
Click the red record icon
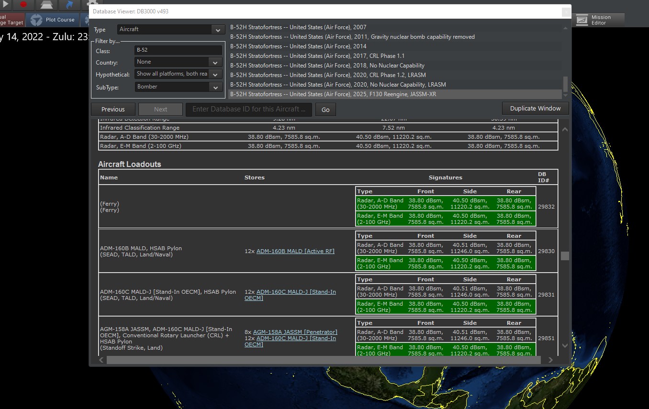pyautogui.click(x=24, y=4)
